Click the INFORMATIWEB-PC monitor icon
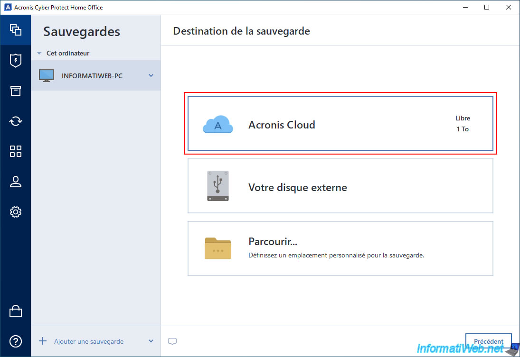This screenshot has height=357, width=520. click(47, 75)
